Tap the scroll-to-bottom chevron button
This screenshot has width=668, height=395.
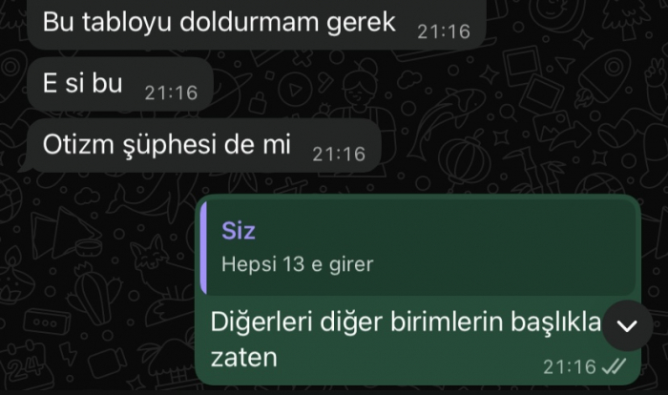(627, 326)
